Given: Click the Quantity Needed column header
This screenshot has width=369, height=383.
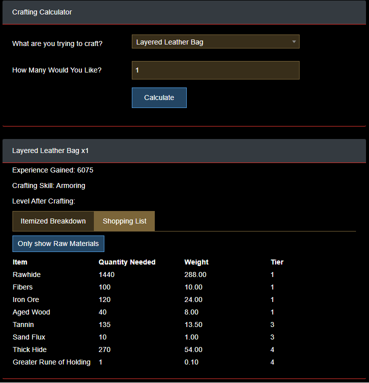Looking at the screenshot, I should 127,262.
